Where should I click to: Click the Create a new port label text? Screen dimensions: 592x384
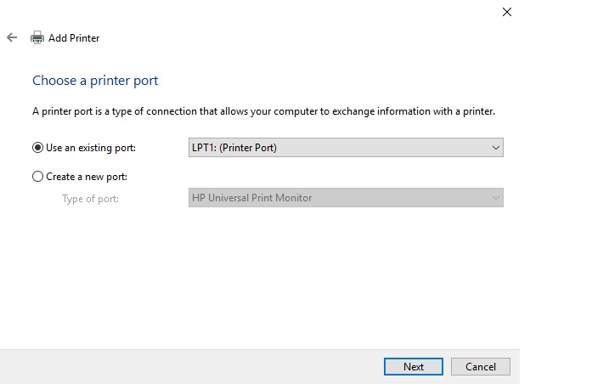coord(87,177)
